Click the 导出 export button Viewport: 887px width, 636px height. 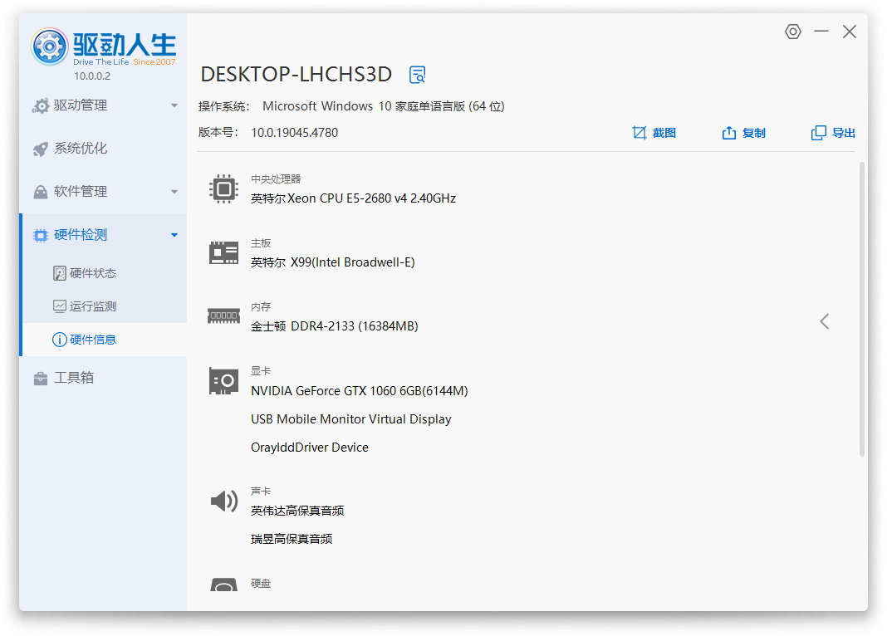[x=833, y=133]
